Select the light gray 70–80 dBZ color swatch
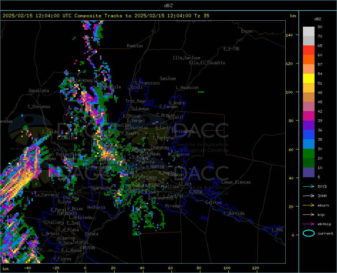 click(309, 32)
